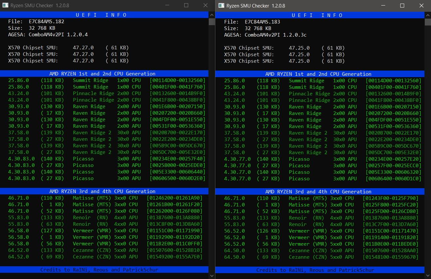Click Picasso address [00606400-0060D1C0]
The image size is (431, 279).
(394, 179)
